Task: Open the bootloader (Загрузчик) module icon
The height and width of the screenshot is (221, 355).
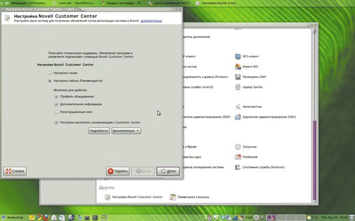Action: pos(238,147)
